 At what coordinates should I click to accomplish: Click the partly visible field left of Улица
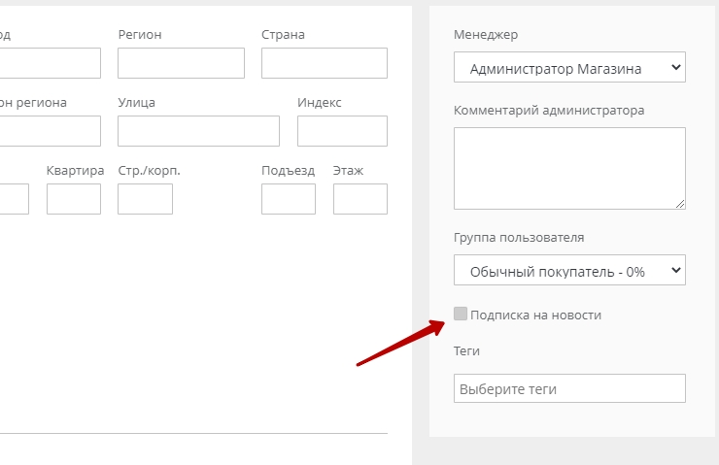(49, 131)
